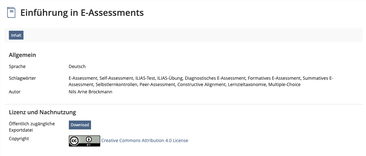Click the attribution person symbol in the badge
This screenshot has height=156, width=366.
(x=89, y=140)
